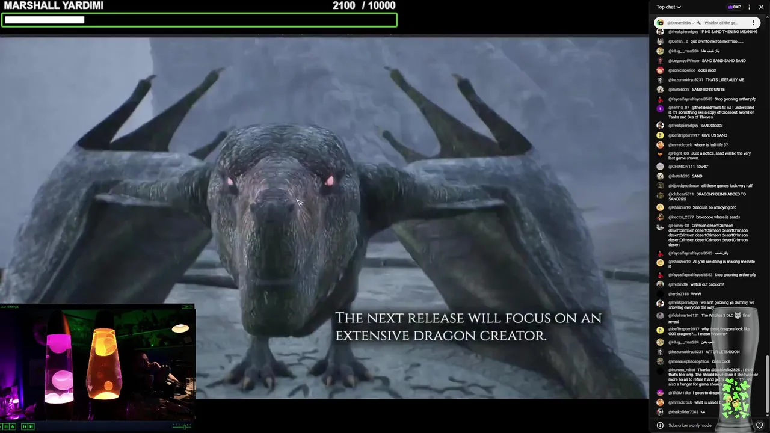The image size is (770, 433).
Task: Click the avatar of @djpodgeqdance
Action: 660,186
